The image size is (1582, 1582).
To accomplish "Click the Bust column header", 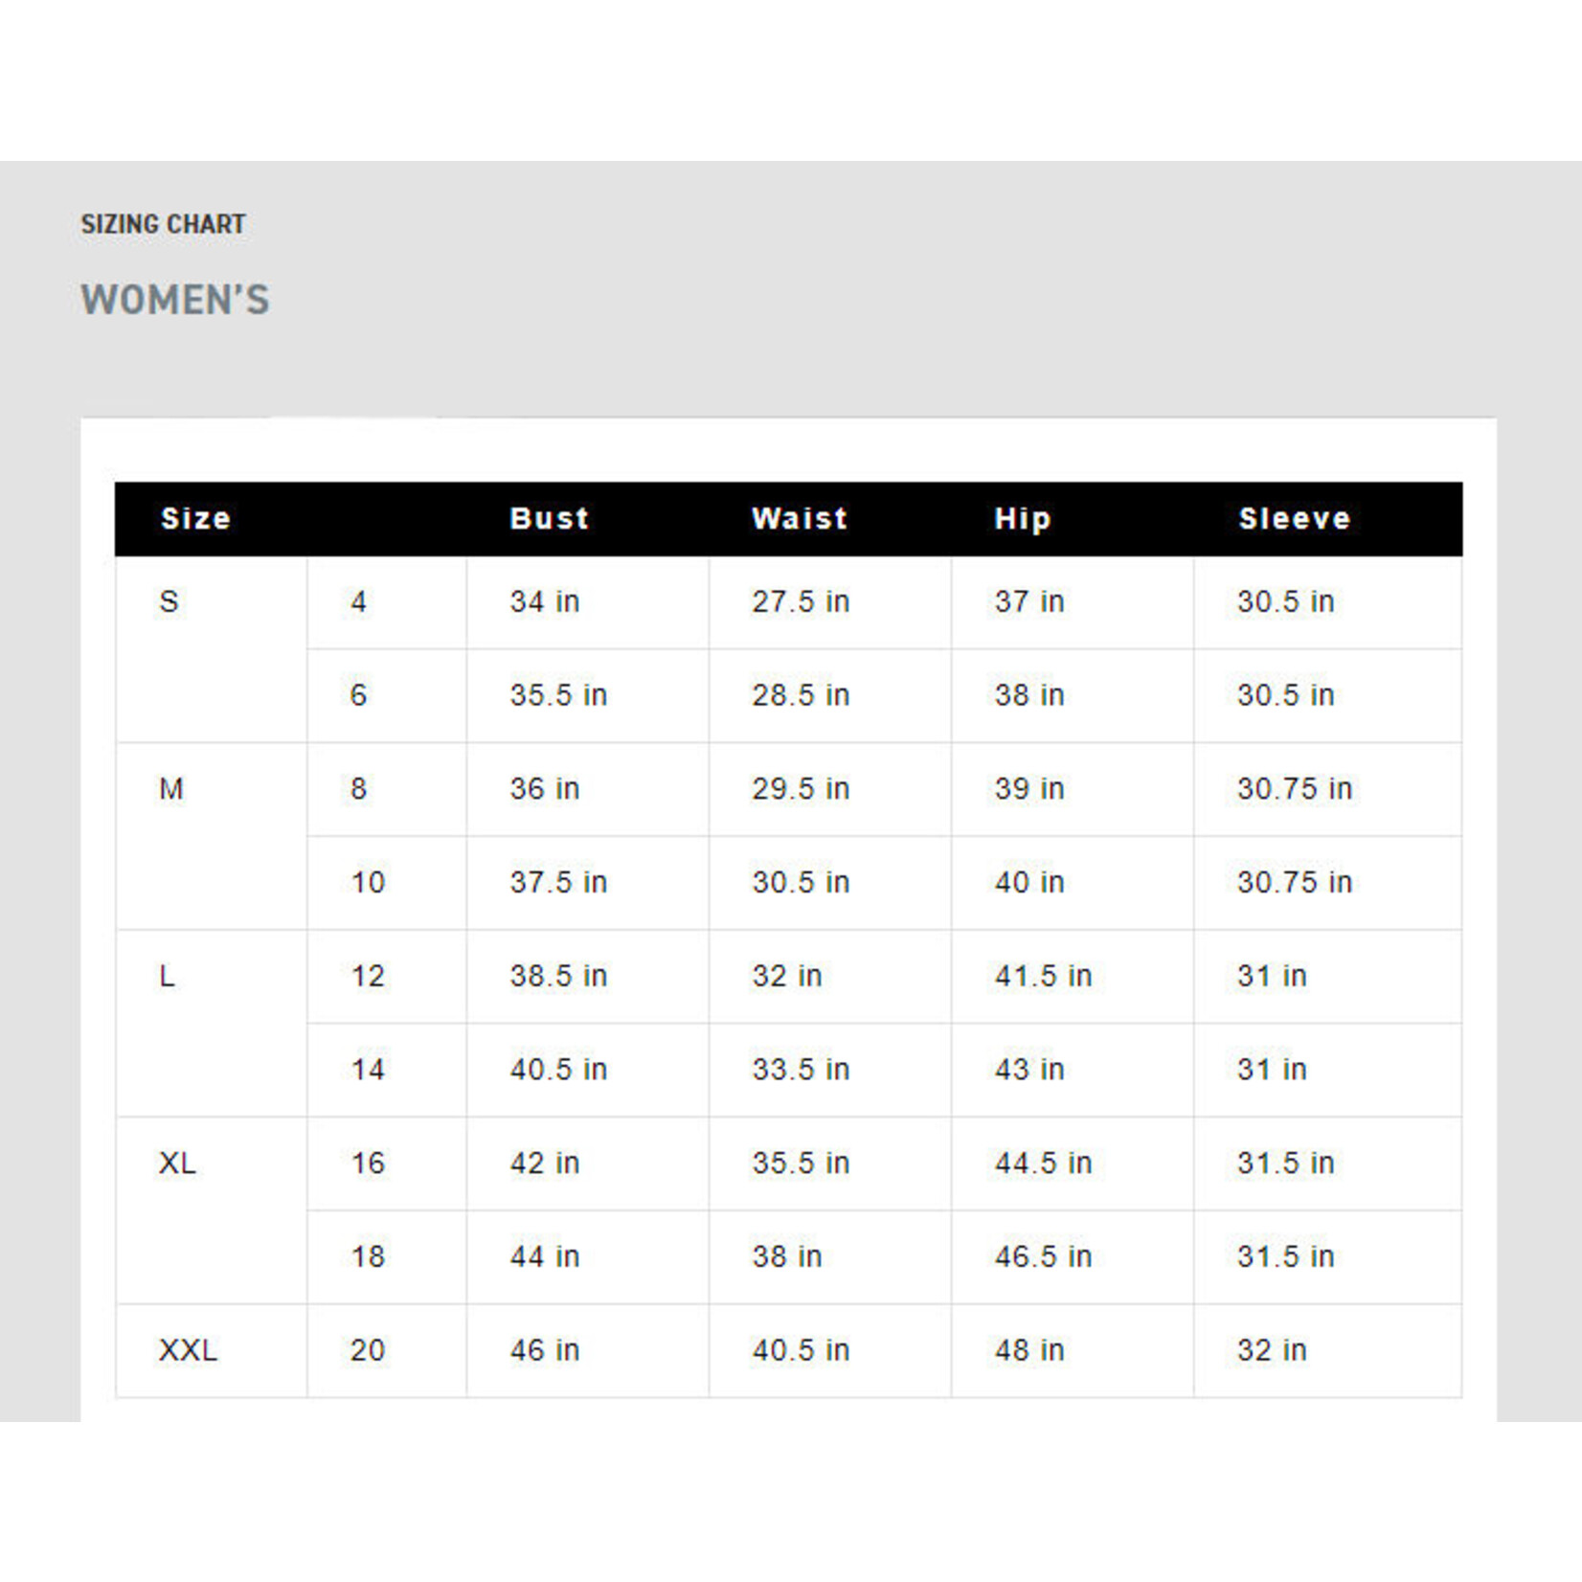I will (x=549, y=518).
